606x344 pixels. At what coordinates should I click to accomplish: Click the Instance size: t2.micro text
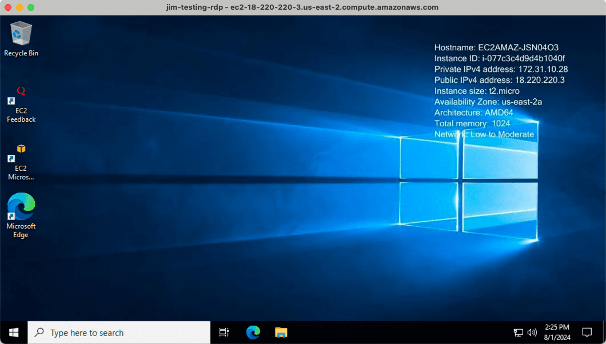(477, 91)
